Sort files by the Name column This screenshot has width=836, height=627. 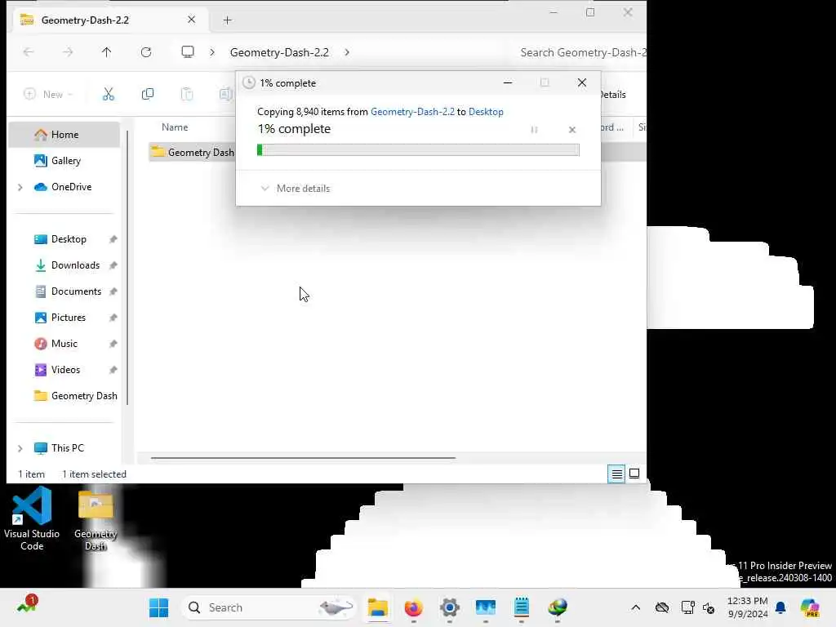(x=175, y=127)
